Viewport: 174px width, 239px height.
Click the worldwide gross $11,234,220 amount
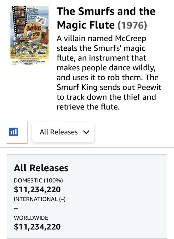[37, 227]
